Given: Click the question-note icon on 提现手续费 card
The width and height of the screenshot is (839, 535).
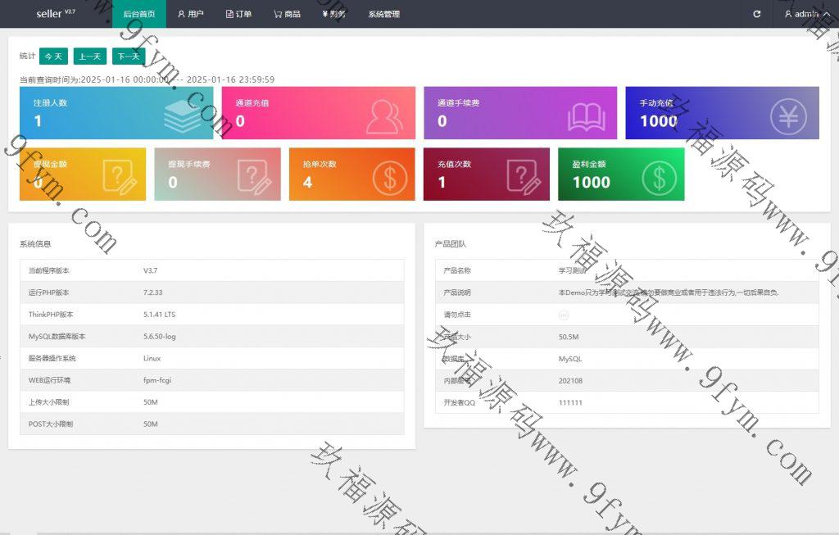Looking at the screenshot, I should pyautogui.click(x=254, y=177).
